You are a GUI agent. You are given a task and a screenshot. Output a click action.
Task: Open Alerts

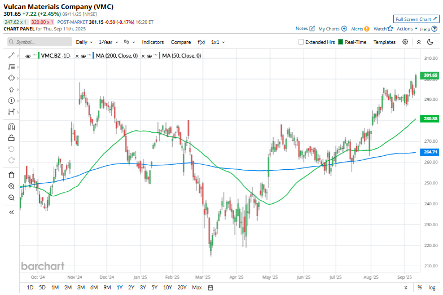pyautogui.click(x=360, y=29)
